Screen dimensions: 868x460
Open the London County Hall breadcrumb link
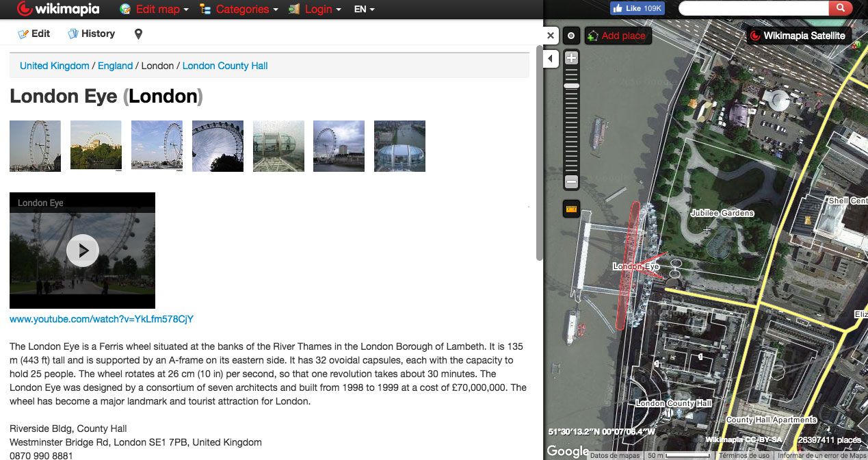(x=225, y=66)
